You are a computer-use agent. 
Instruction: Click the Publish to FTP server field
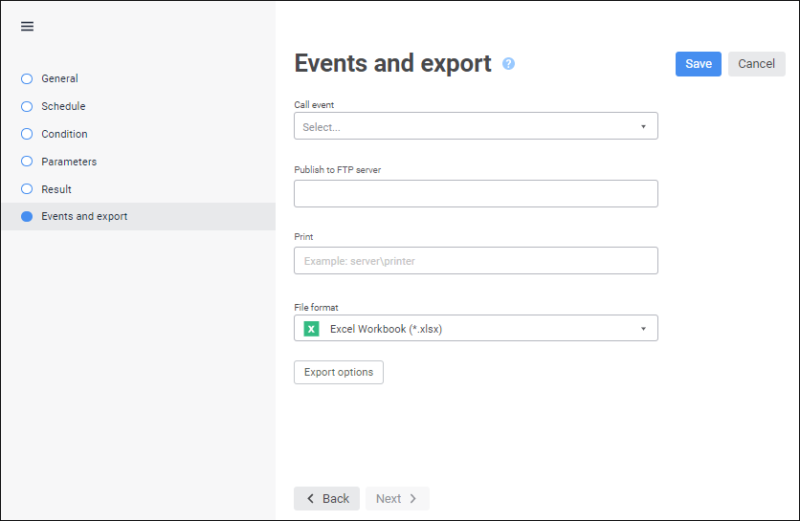476,194
